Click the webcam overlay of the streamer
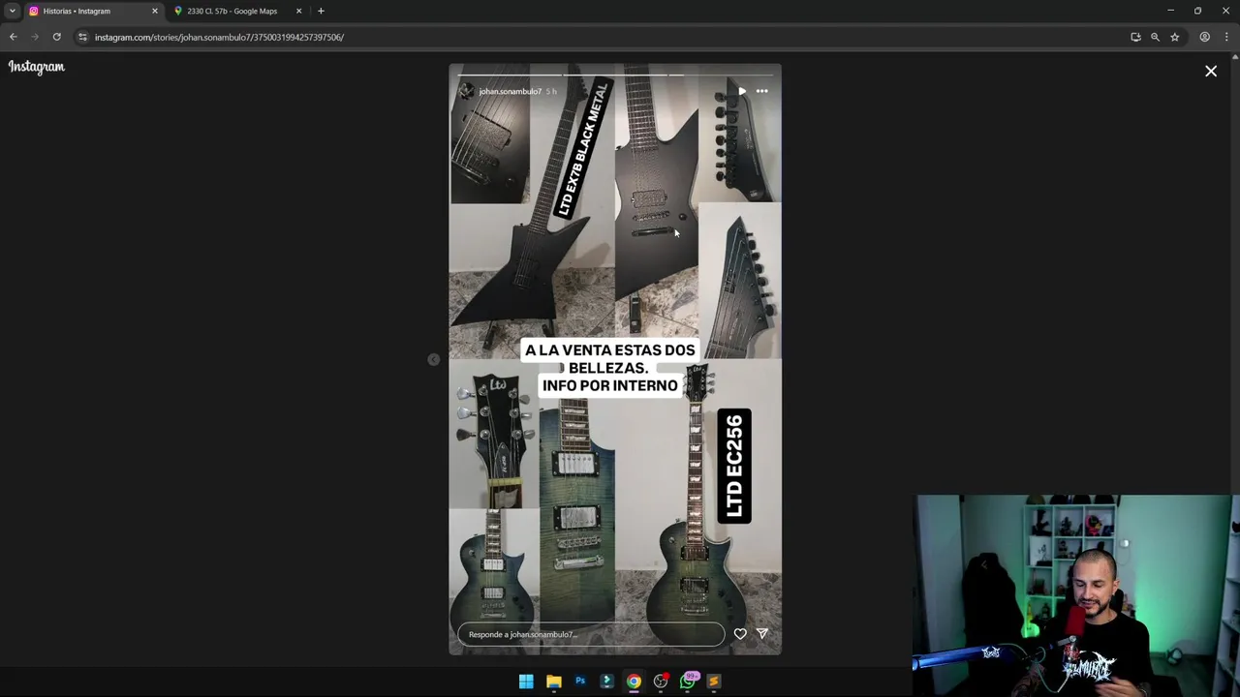 [x=1075, y=596]
